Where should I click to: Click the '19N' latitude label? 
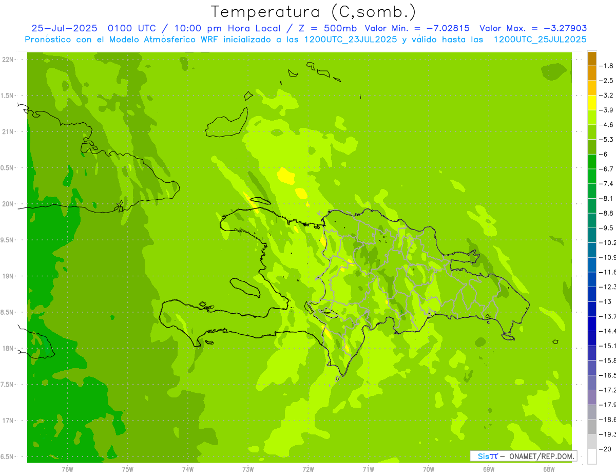tap(7, 276)
